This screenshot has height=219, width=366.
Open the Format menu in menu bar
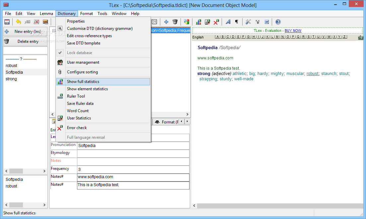tap(87, 14)
